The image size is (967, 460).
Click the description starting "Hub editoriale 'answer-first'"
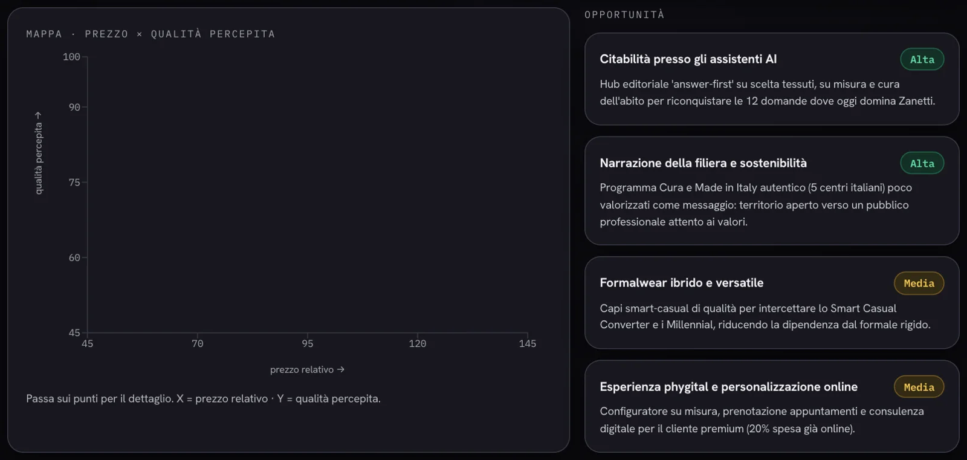pyautogui.click(x=767, y=92)
